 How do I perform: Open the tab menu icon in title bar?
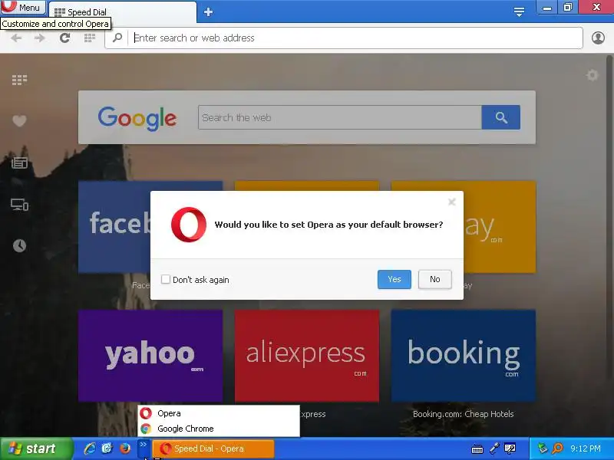pyautogui.click(x=519, y=11)
